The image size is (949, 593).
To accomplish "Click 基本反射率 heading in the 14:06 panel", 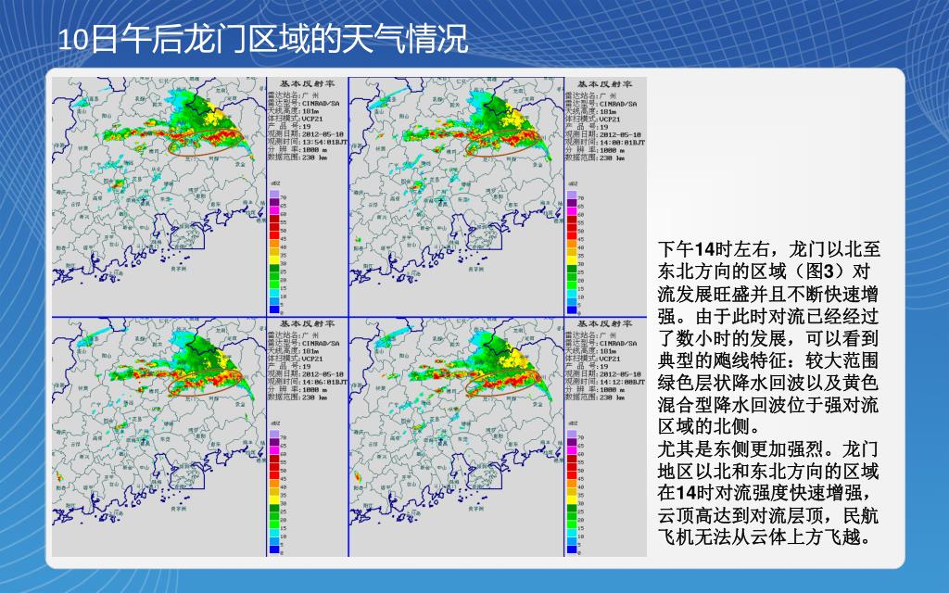I will [307, 323].
